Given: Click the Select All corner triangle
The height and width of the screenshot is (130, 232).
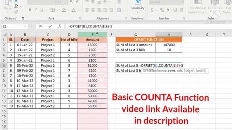Looking at the screenshot, I should [x=5, y=35].
